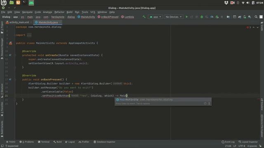Open the Favorites side panel
264x148 pixels.
pos(2,109)
